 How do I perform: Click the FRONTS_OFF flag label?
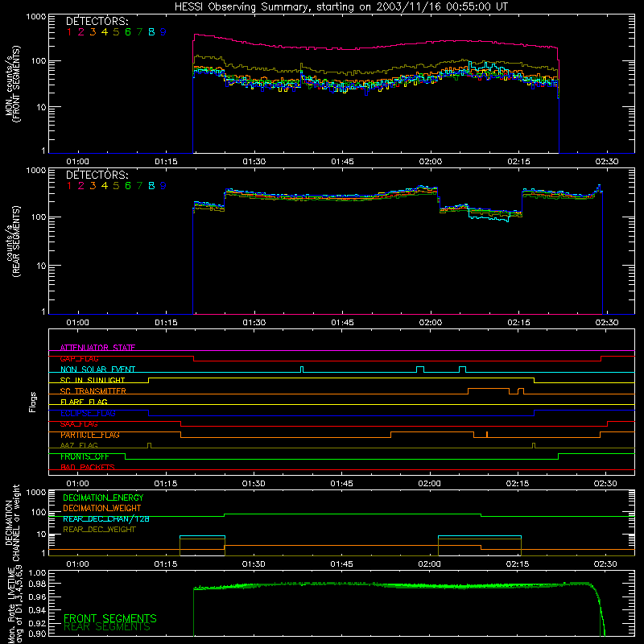(85, 456)
